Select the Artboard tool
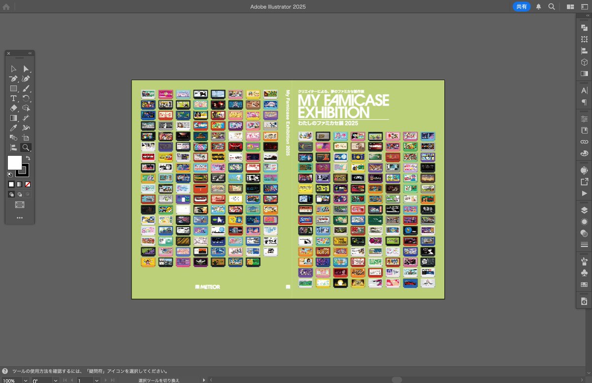The width and height of the screenshot is (592, 383). pyautogui.click(x=26, y=138)
